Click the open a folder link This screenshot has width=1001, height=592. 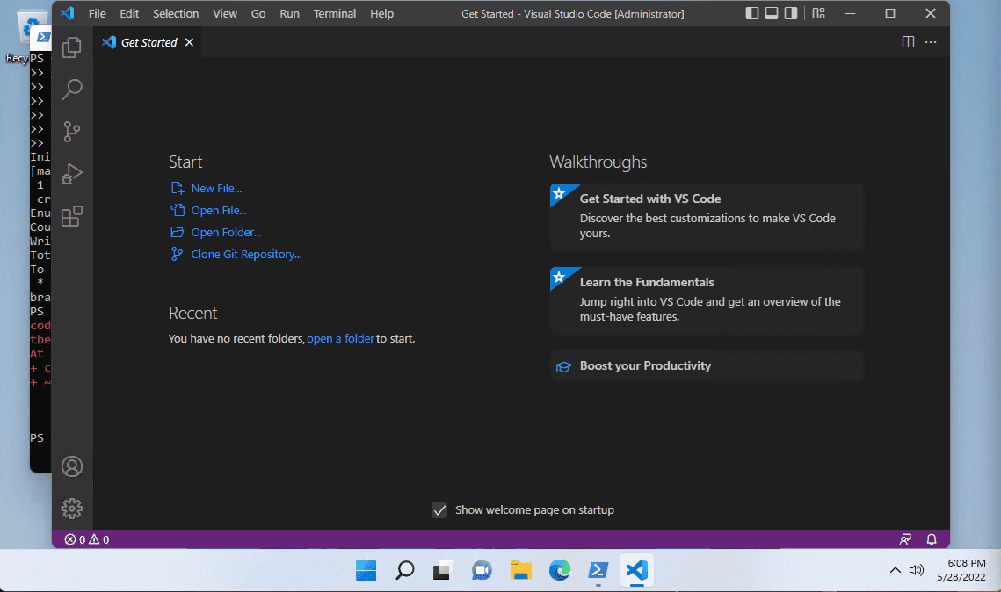click(x=340, y=339)
